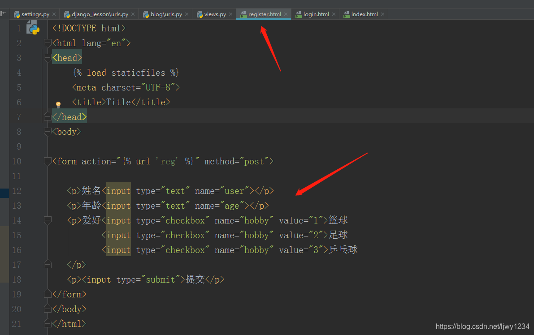Click the closing form fold marker line 19

point(48,294)
